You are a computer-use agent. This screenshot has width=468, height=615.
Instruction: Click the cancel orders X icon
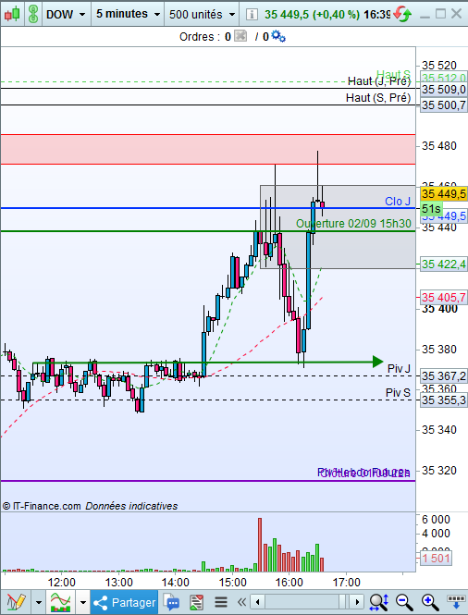pos(240,36)
